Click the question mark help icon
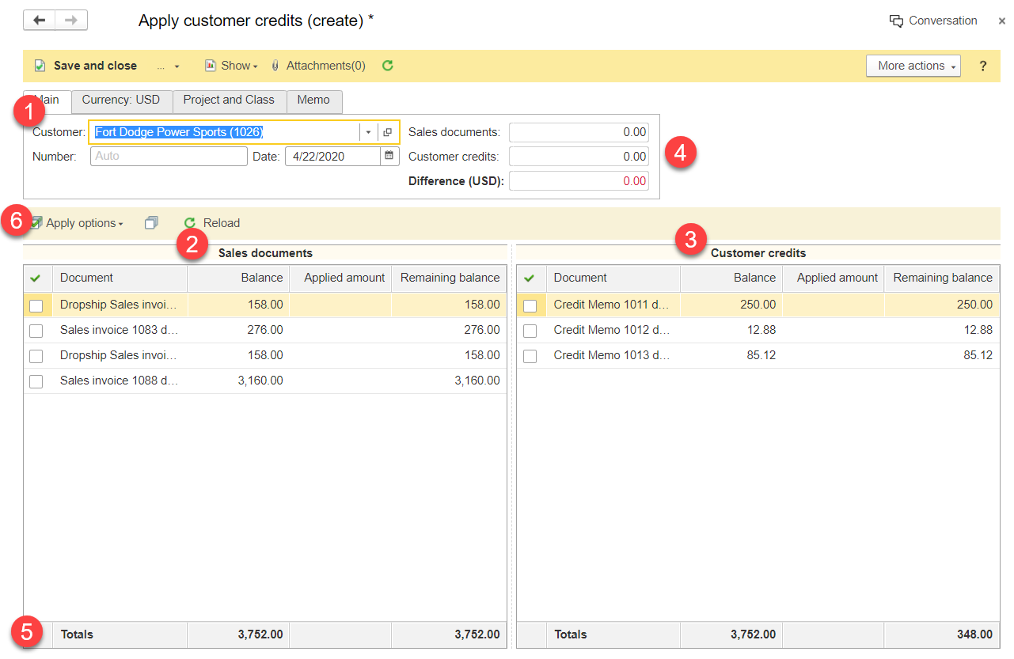 (983, 66)
